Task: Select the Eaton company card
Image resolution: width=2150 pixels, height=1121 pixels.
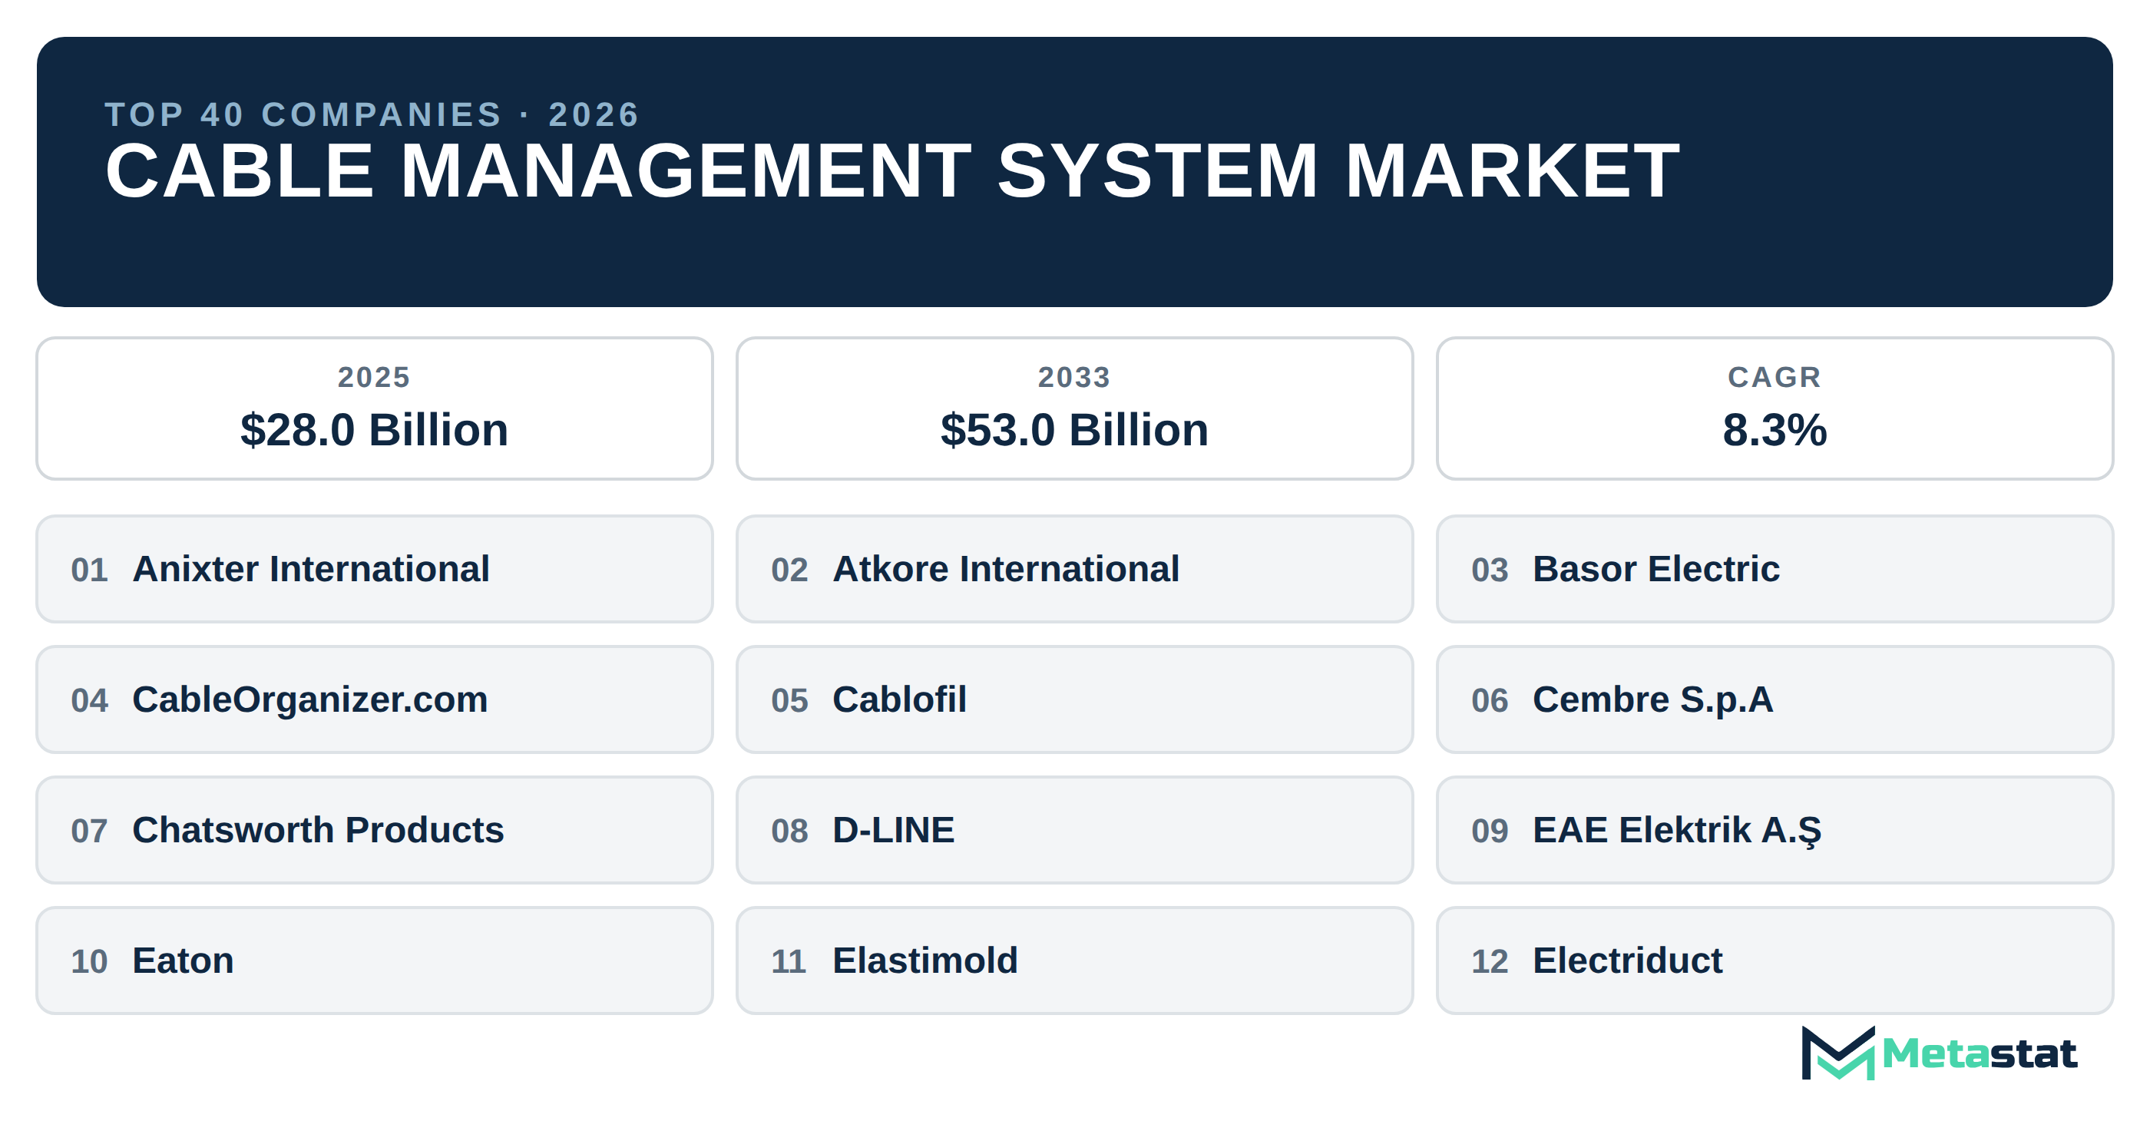Action: click(x=374, y=961)
